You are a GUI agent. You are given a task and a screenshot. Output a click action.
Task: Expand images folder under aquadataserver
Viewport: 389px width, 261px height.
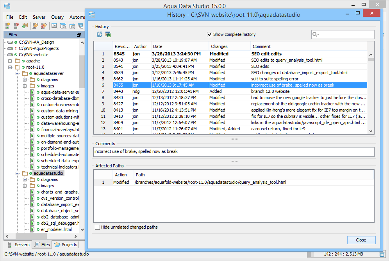coord(25,86)
